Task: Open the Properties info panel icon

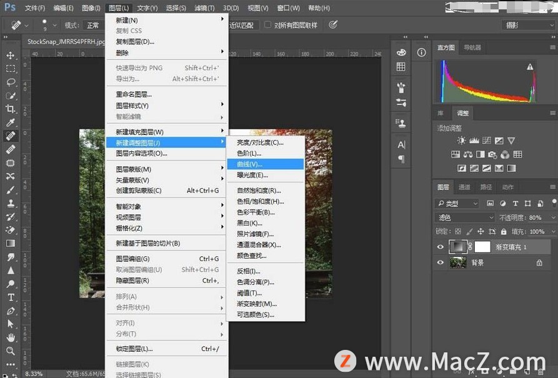Action: pyautogui.click(x=421, y=52)
